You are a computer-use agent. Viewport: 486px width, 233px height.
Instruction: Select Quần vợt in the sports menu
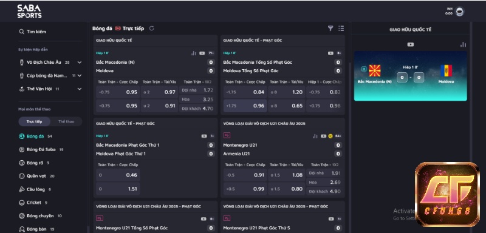pyautogui.click(x=36, y=176)
